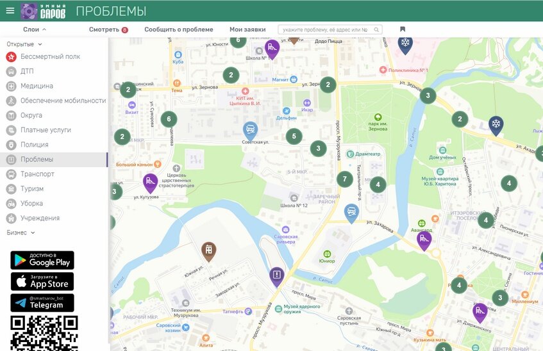This screenshot has width=543, height=351.
Task: Collapse the Слои panel
Action: click(35, 29)
